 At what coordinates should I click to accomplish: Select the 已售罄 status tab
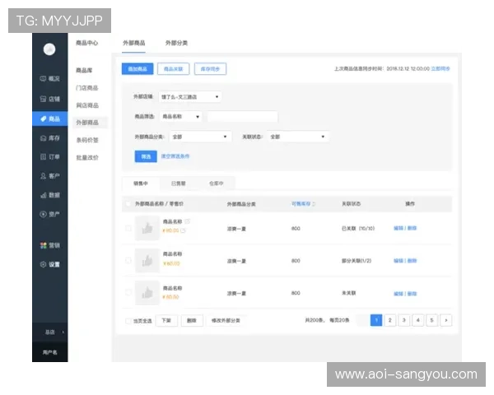(x=179, y=184)
